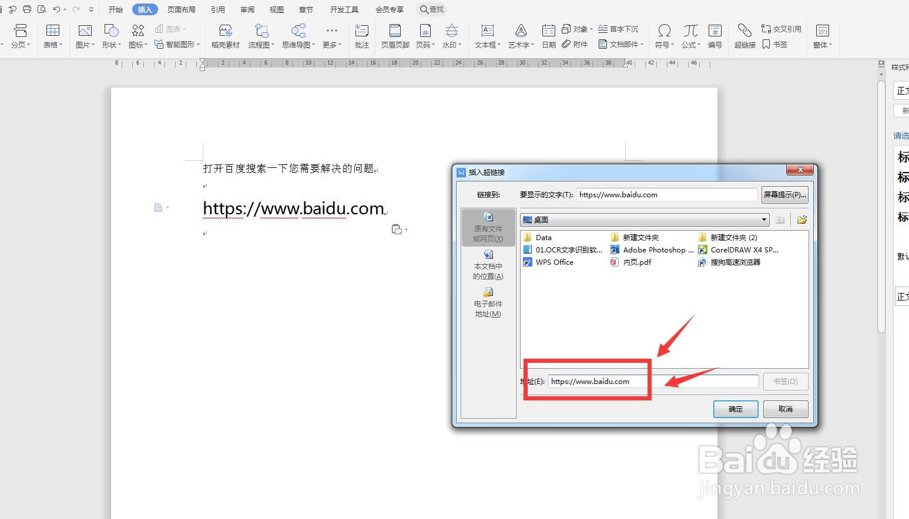Add a 书签 bookmark from ribbon
The image size is (909, 519).
tap(775, 44)
